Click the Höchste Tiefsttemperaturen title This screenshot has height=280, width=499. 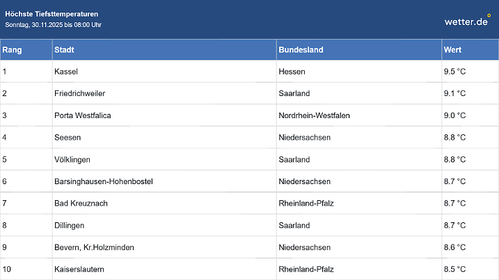pos(52,14)
